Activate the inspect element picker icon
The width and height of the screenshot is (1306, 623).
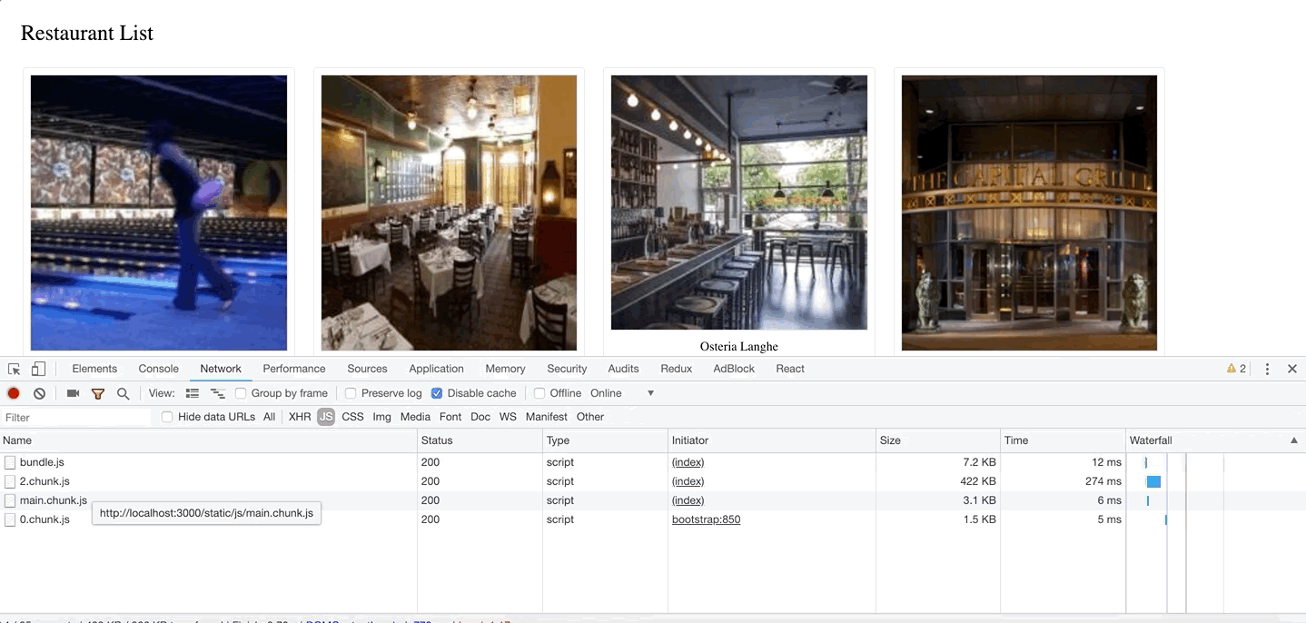click(x=14, y=369)
